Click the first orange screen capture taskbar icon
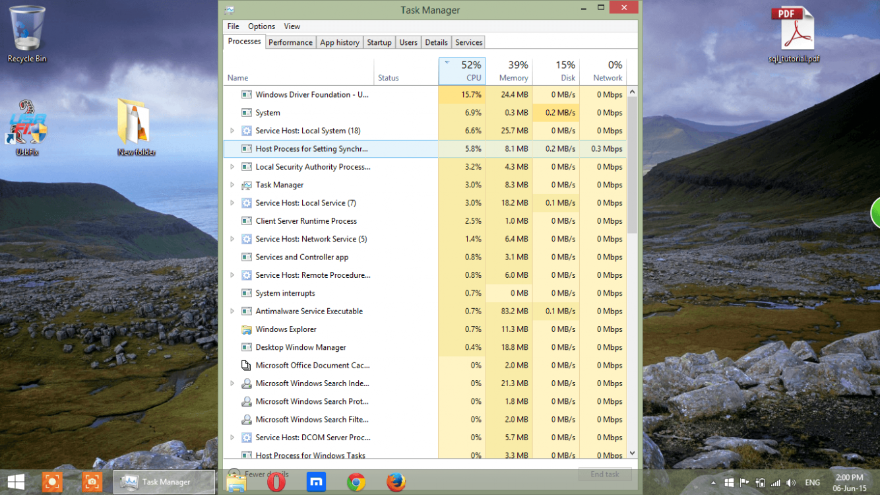This screenshot has height=495, width=880. coord(51,482)
